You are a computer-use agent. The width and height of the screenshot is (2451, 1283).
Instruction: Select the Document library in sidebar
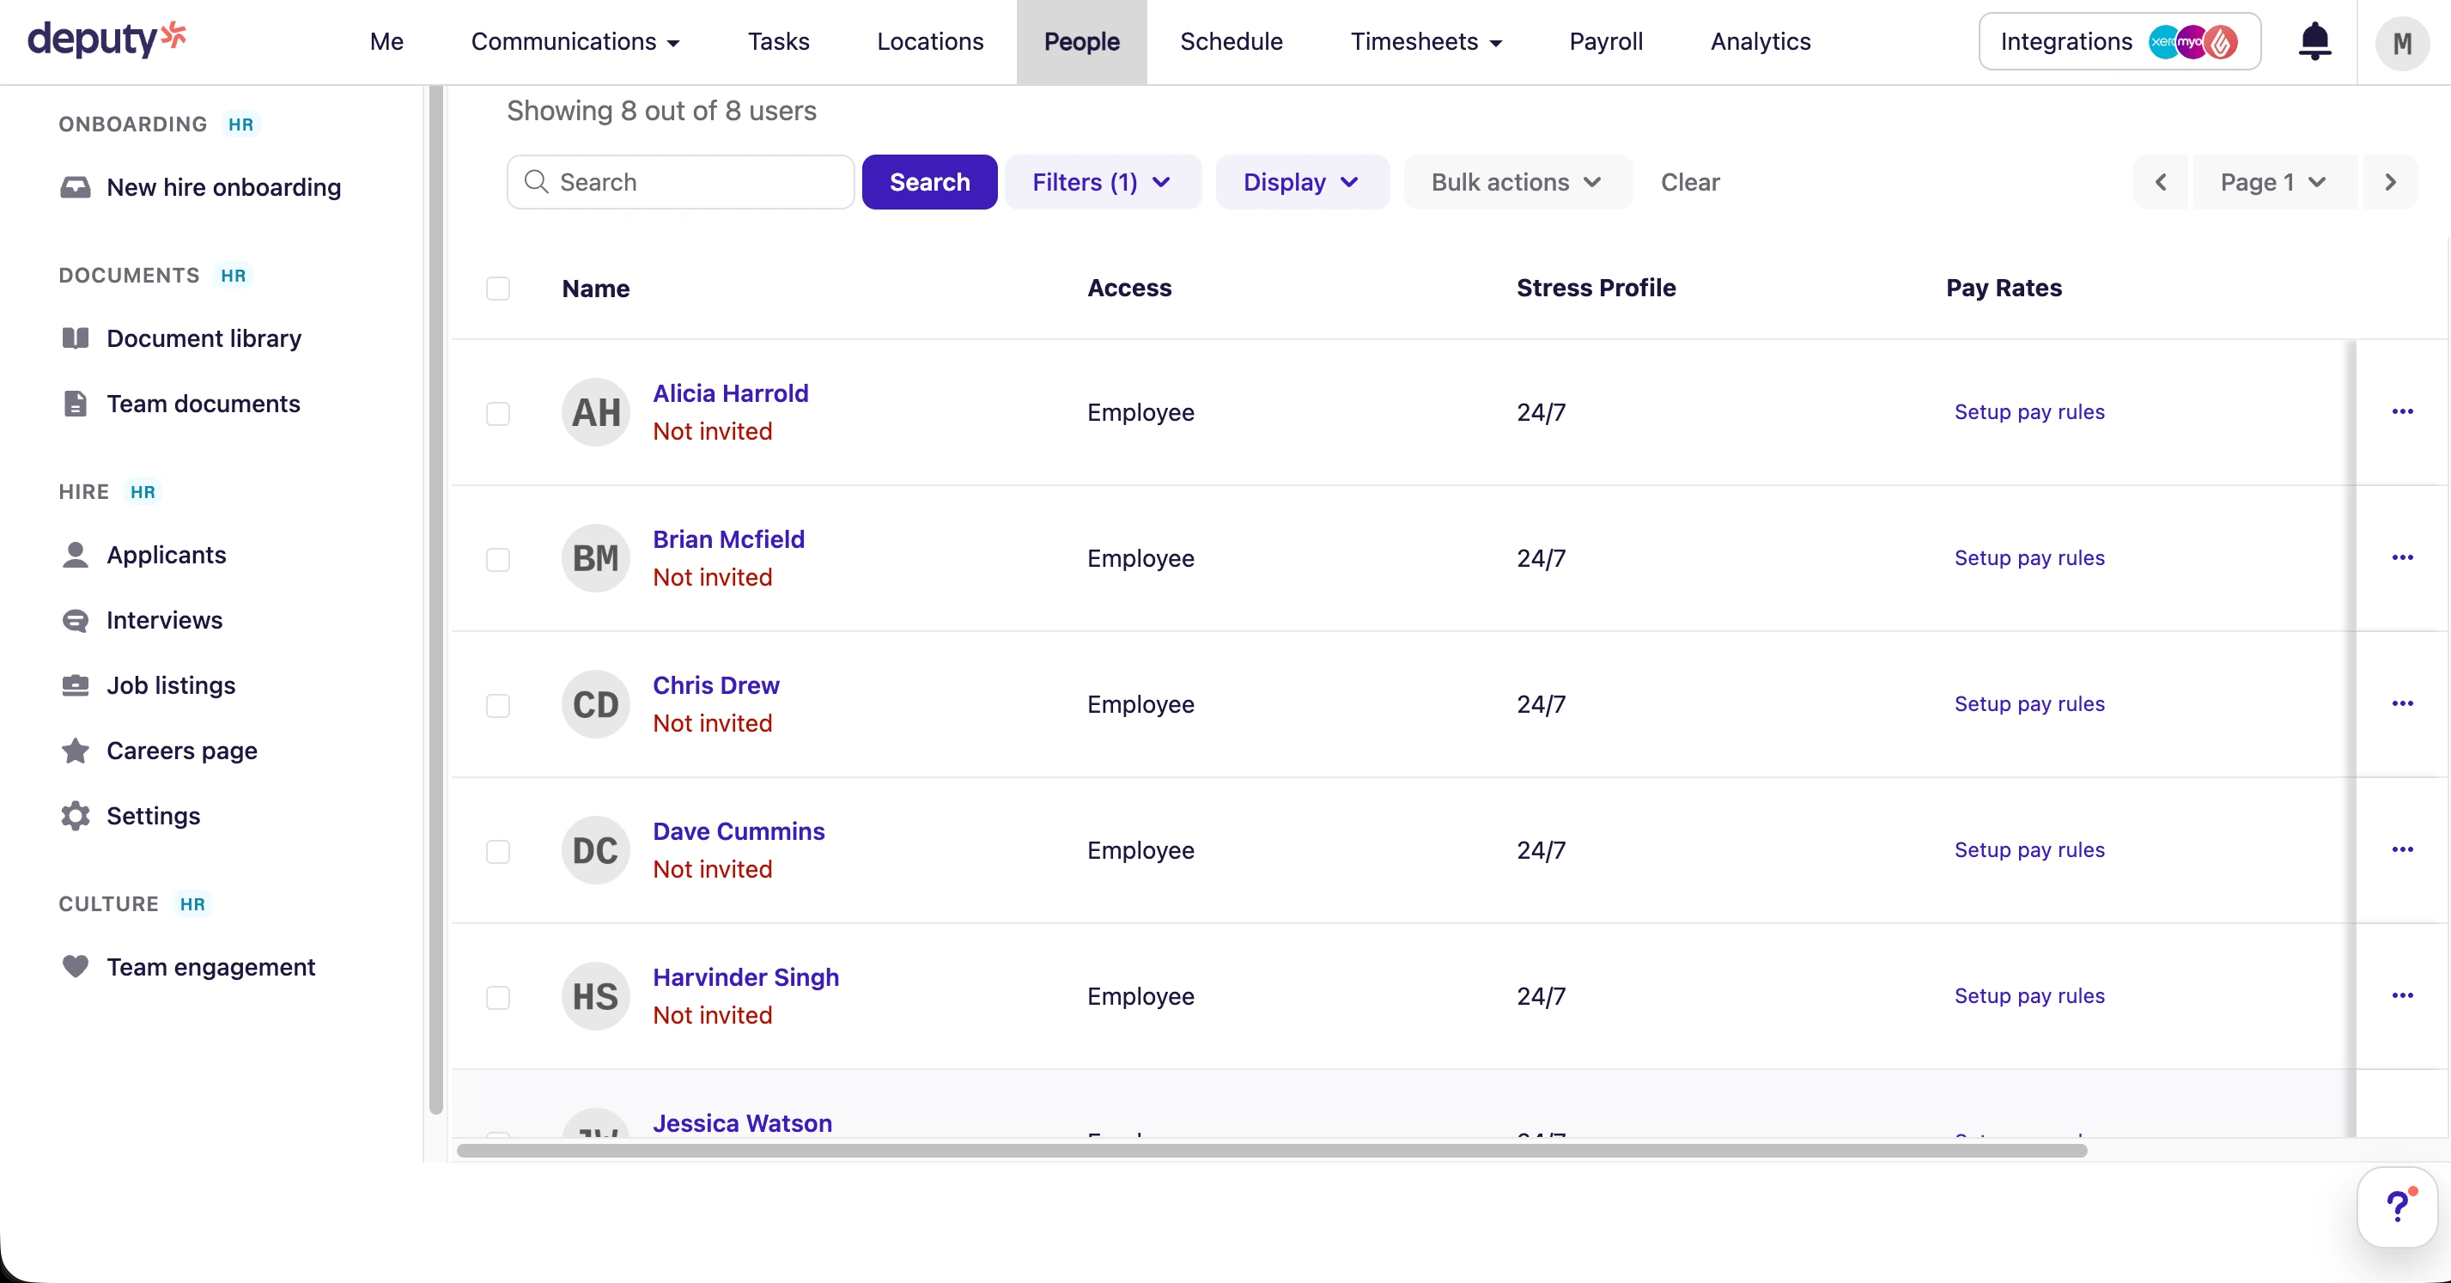pyautogui.click(x=204, y=337)
